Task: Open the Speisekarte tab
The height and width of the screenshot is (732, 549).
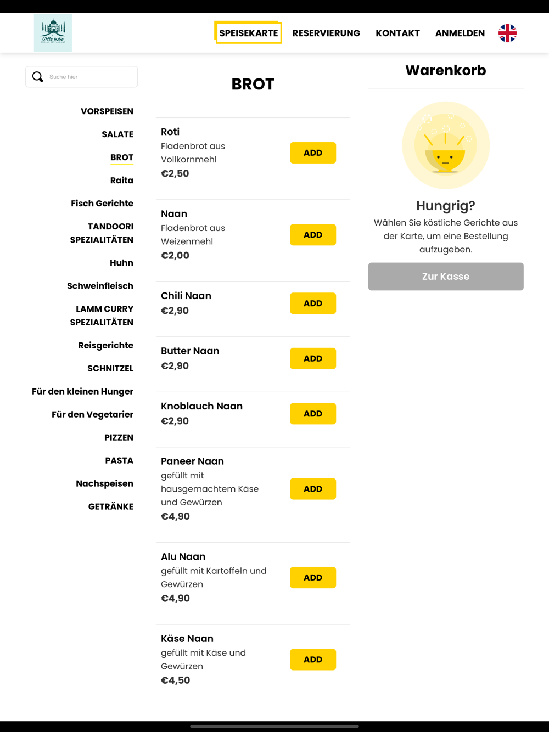Action: click(248, 33)
